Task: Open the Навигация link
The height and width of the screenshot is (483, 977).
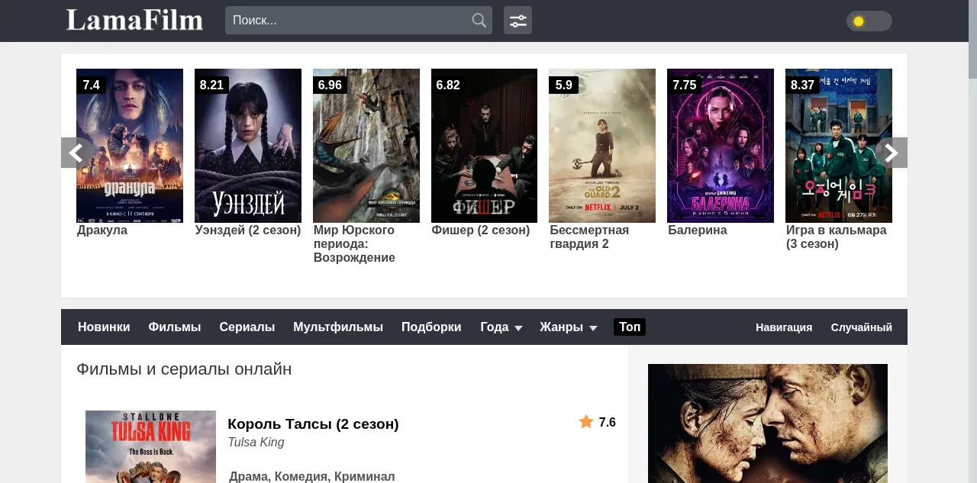Action: [x=784, y=327]
